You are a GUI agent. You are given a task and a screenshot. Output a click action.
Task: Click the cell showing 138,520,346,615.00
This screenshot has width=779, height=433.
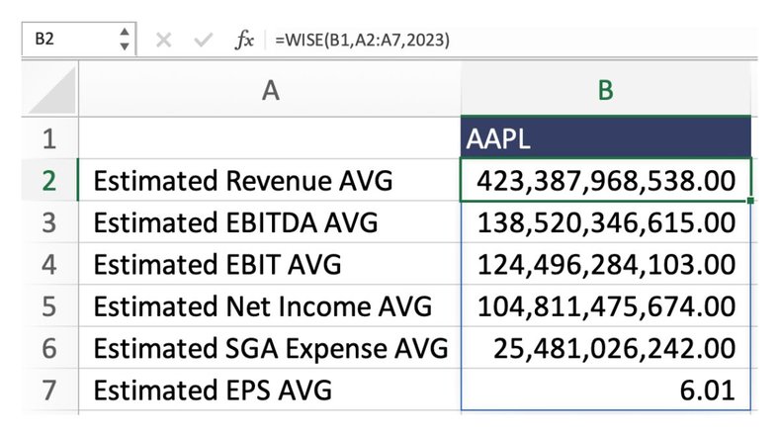605,222
